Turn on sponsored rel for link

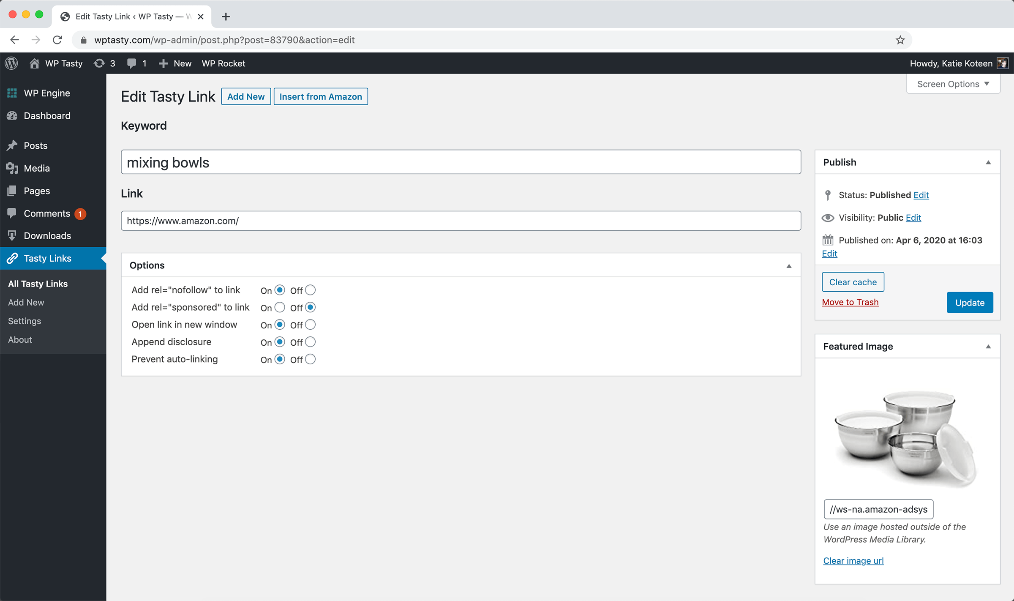pos(280,307)
